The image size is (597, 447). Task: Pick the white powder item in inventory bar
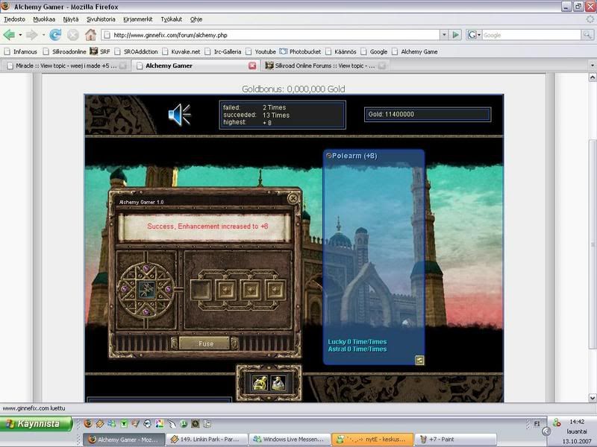tap(278, 383)
